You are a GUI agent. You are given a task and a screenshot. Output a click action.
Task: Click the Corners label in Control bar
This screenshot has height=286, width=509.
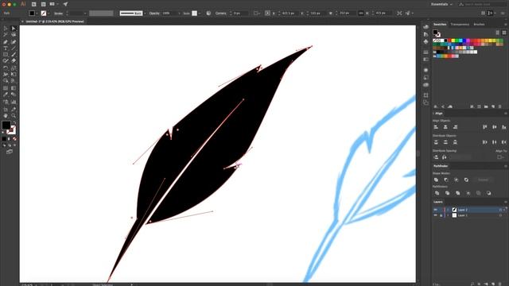coord(221,14)
